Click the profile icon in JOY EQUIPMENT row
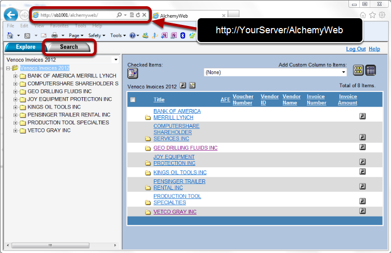 [362, 162]
